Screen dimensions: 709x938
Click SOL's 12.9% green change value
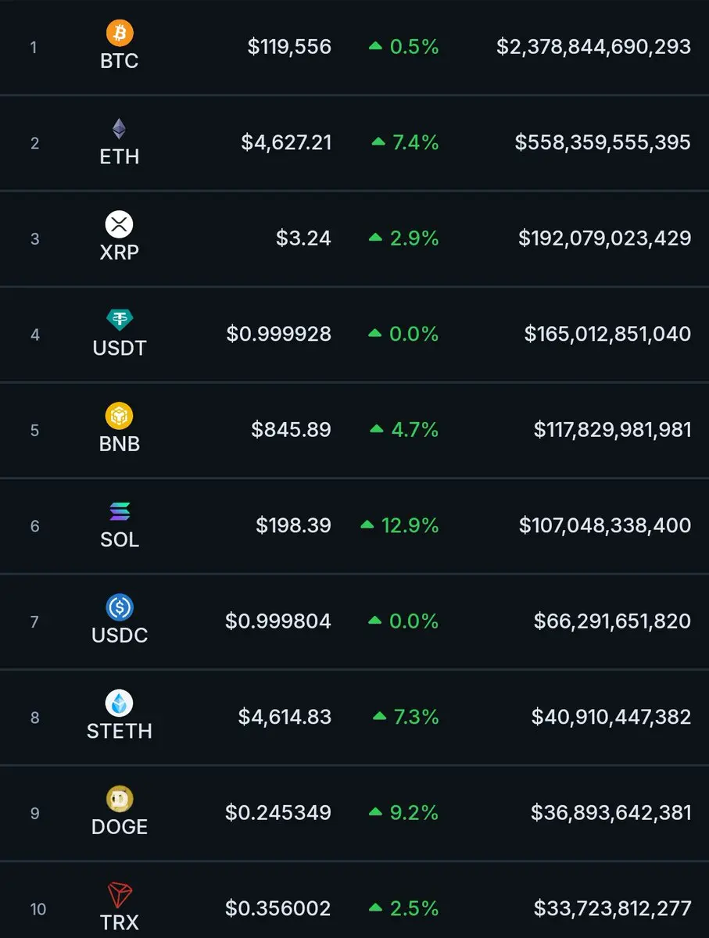(410, 526)
